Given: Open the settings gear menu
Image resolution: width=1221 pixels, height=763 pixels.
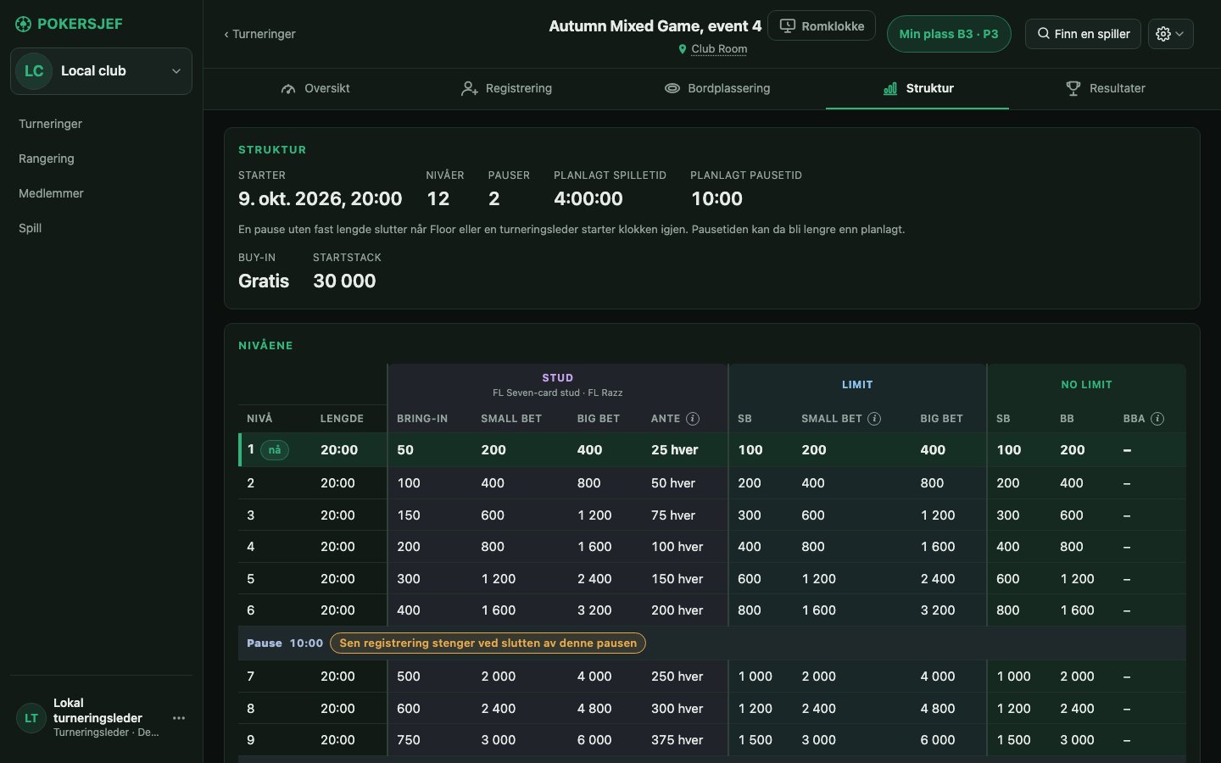Looking at the screenshot, I should pos(1170,34).
